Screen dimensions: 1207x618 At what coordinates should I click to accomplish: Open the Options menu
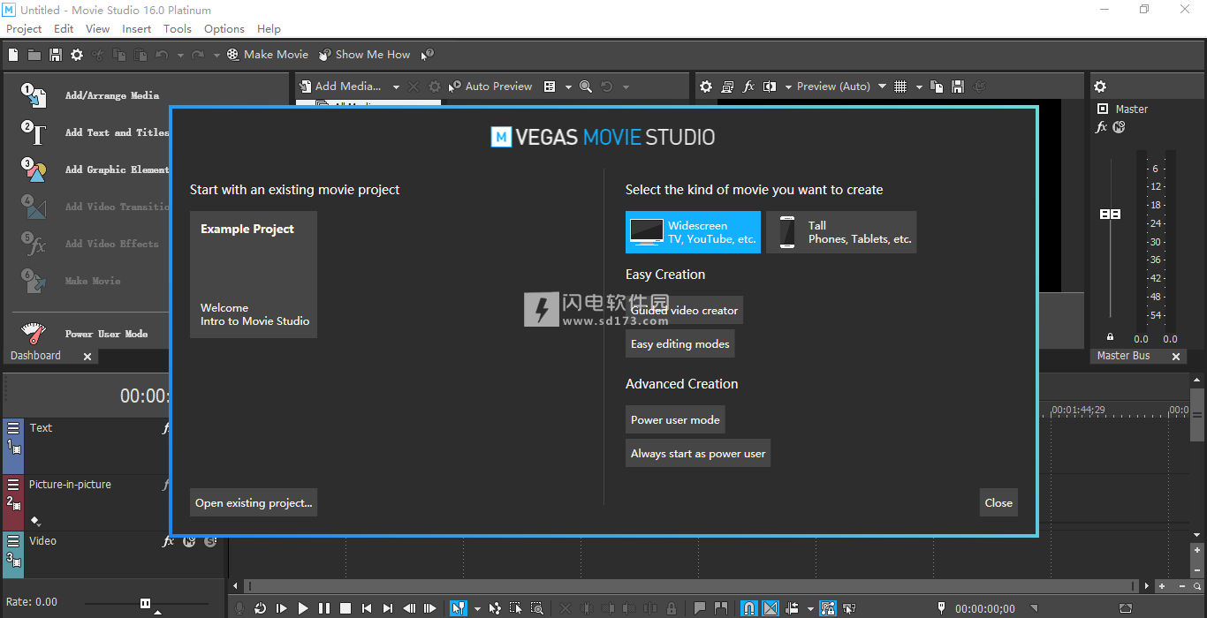click(x=224, y=28)
